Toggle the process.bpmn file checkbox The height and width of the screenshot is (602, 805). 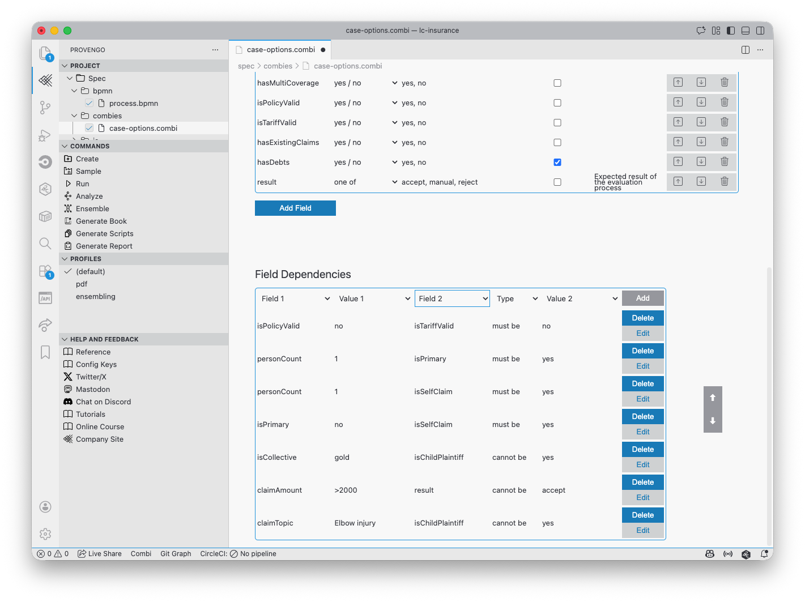[89, 103]
